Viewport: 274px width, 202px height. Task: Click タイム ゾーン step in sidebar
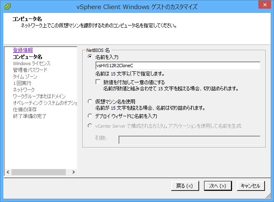pos(25,77)
